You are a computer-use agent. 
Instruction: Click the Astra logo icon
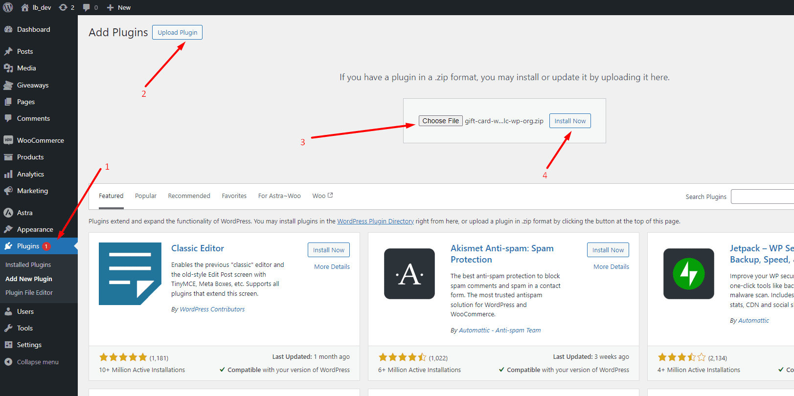[x=8, y=213]
